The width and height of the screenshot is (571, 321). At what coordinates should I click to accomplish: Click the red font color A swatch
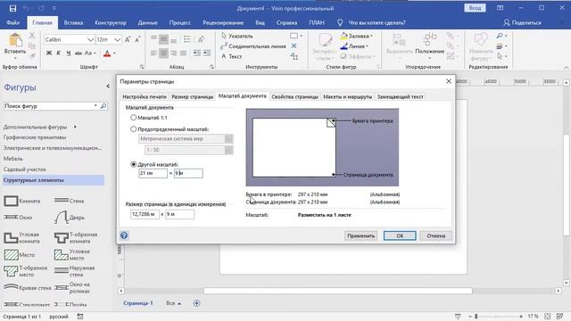coord(107,53)
